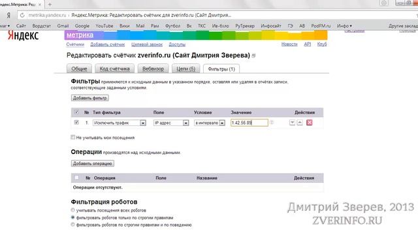The height and width of the screenshot is (235, 418).
Task: Click the Добавить операцию button
Action: pyautogui.click(x=93, y=163)
